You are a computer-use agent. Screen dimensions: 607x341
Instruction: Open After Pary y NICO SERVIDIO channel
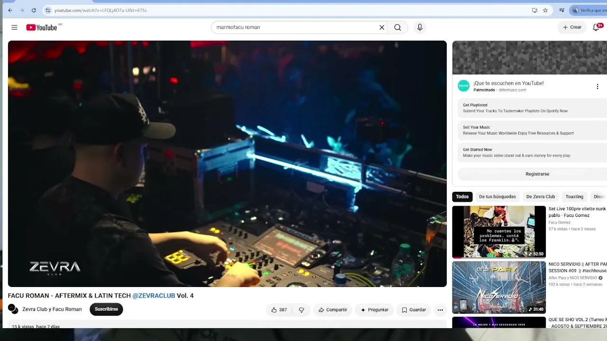coord(573,278)
